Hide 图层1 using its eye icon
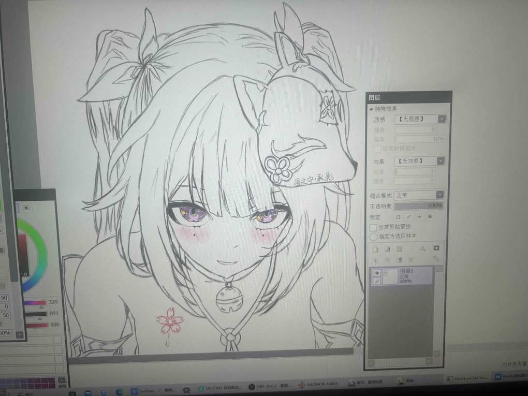 (377, 273)
